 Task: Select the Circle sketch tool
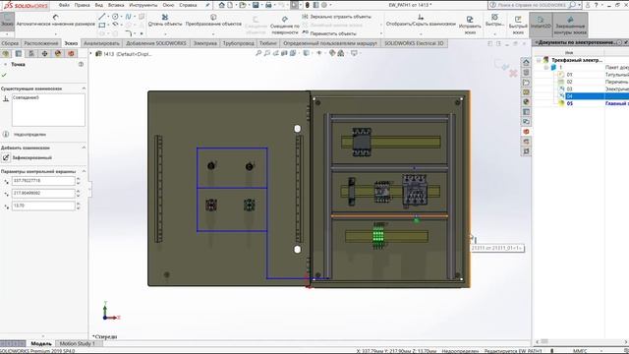coord(115,17)
